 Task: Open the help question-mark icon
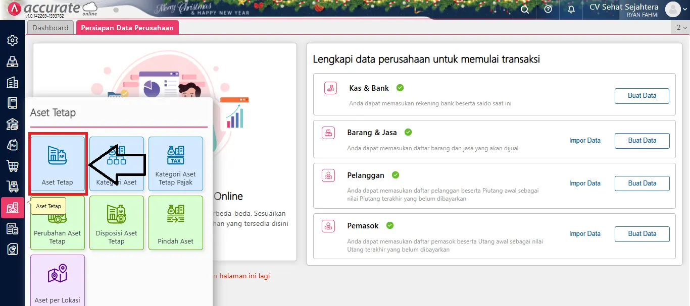[548, 9]
